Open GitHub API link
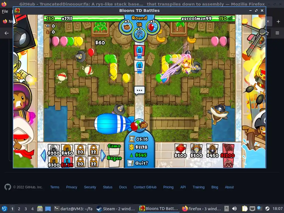The width and height of the screenshot is (284, 213). tap(183, 187)
